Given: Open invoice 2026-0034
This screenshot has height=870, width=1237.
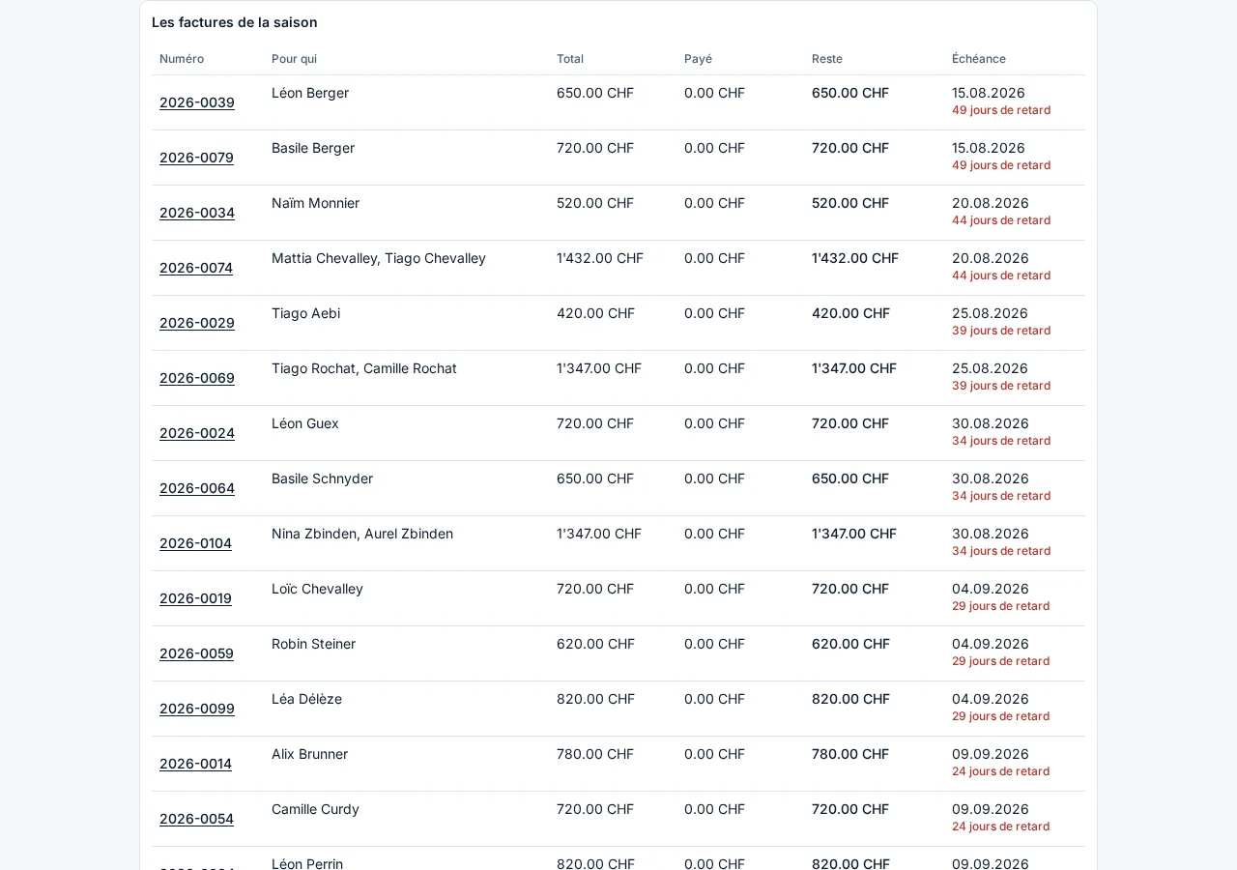Looking at the screenshot, I should click(197, 213).
